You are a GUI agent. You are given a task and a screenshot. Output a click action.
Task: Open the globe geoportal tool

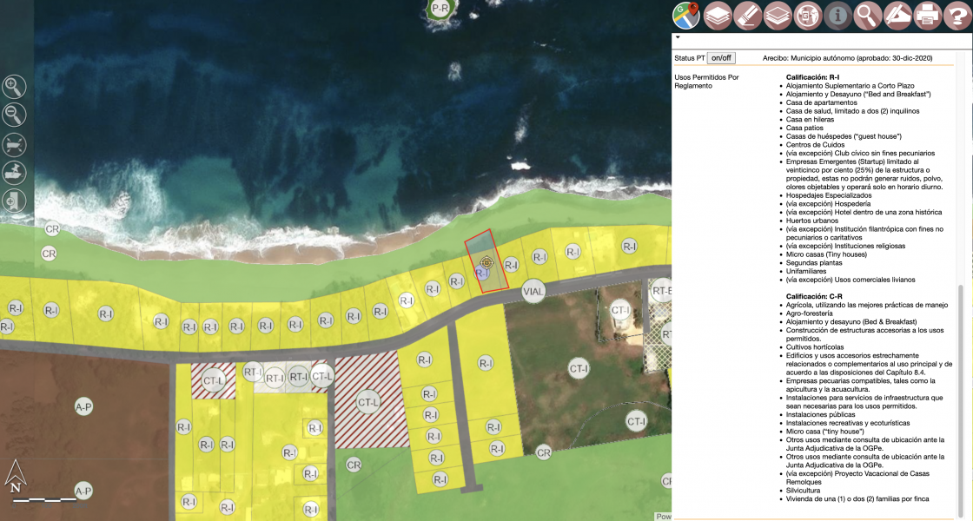(x=806, y=15)
